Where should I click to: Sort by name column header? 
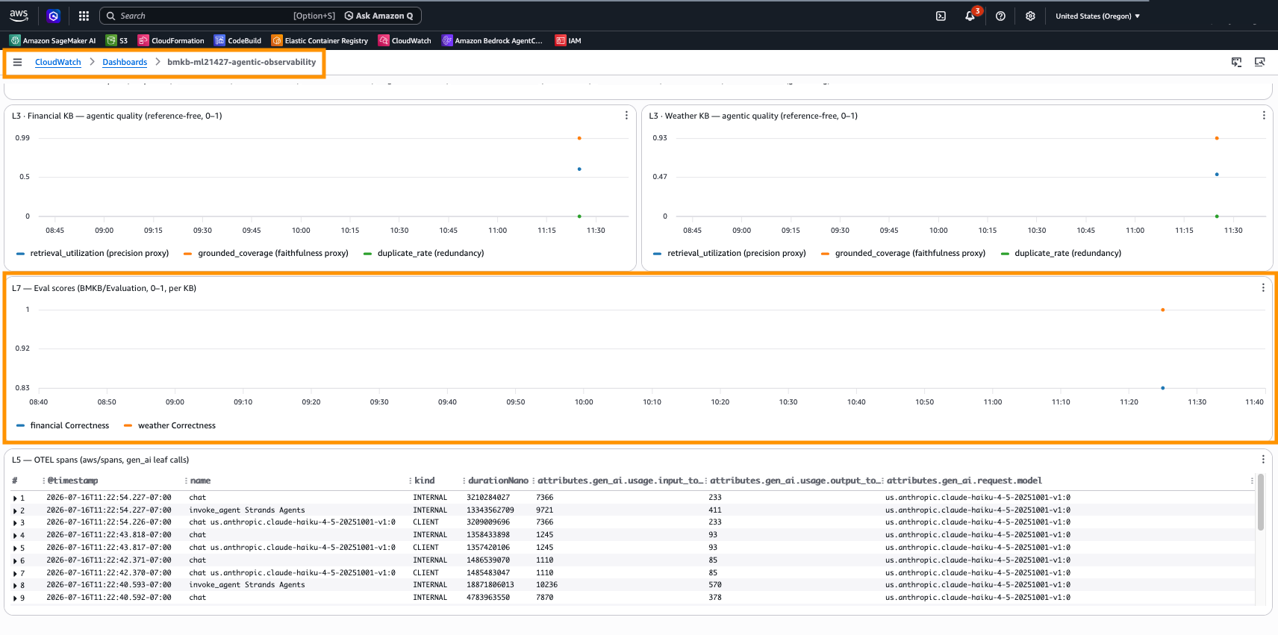pos(200,481)
